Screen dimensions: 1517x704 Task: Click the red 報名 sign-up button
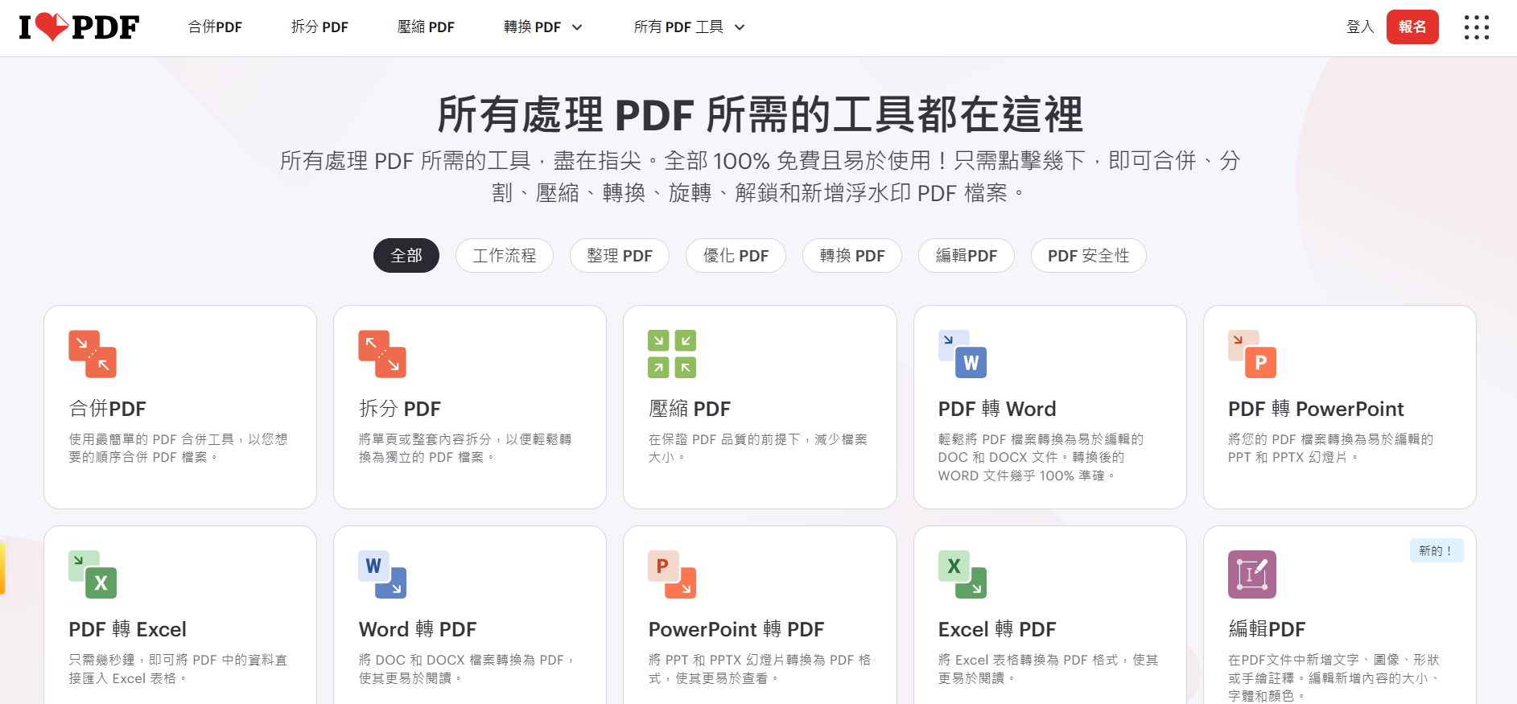coord(1412,27)
